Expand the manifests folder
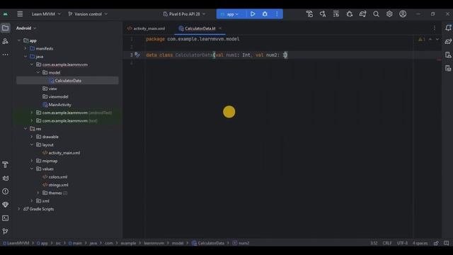453x255 pixels. point(25,49)
